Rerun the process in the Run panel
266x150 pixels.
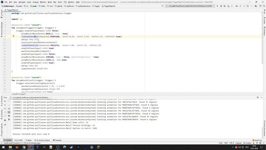[x=5, y=101]
